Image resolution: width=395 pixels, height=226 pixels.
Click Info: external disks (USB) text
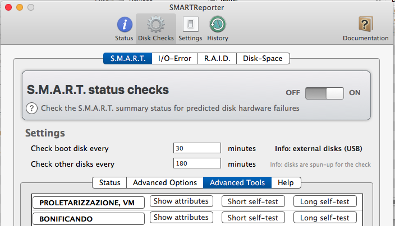319,149
